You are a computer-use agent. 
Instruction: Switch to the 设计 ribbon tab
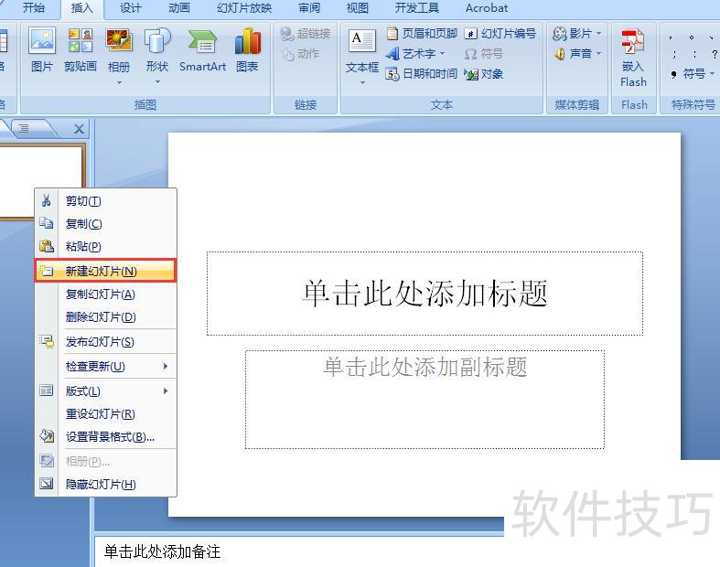coord(131,8)
